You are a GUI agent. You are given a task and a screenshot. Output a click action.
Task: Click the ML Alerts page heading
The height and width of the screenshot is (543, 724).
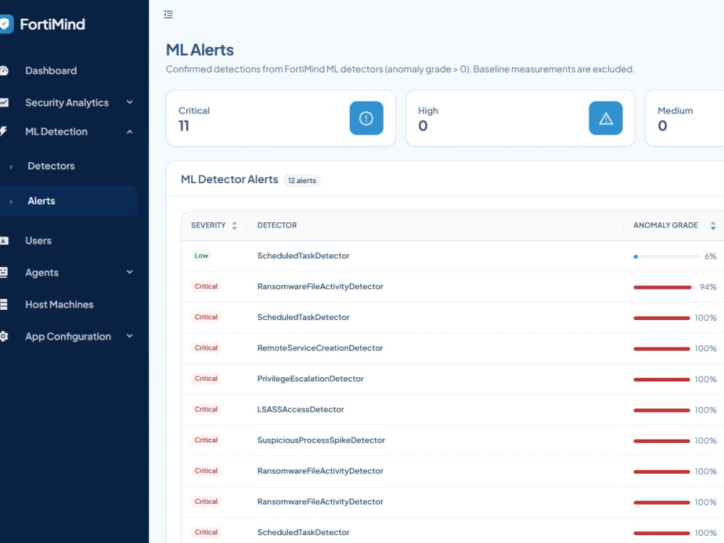pos(200,50)
